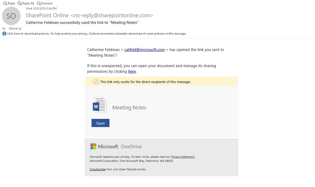The width and height of the screenshot is (315, 187).
Task: Open the Privacy Statement link
Action: tap(183, 157)
